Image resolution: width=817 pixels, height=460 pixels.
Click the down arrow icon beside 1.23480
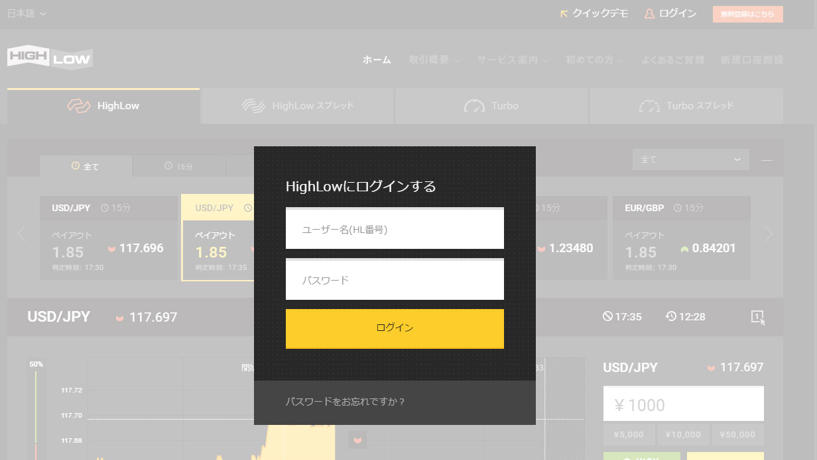[x=542, y=249]
